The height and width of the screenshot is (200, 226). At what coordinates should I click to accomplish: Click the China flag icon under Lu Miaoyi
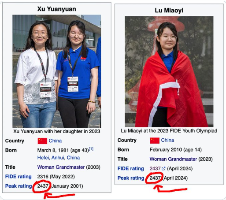(x=155, y=141)
